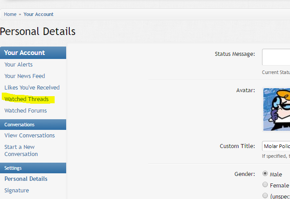
Task: Open View Conversations link
Action: pos(30,136)
